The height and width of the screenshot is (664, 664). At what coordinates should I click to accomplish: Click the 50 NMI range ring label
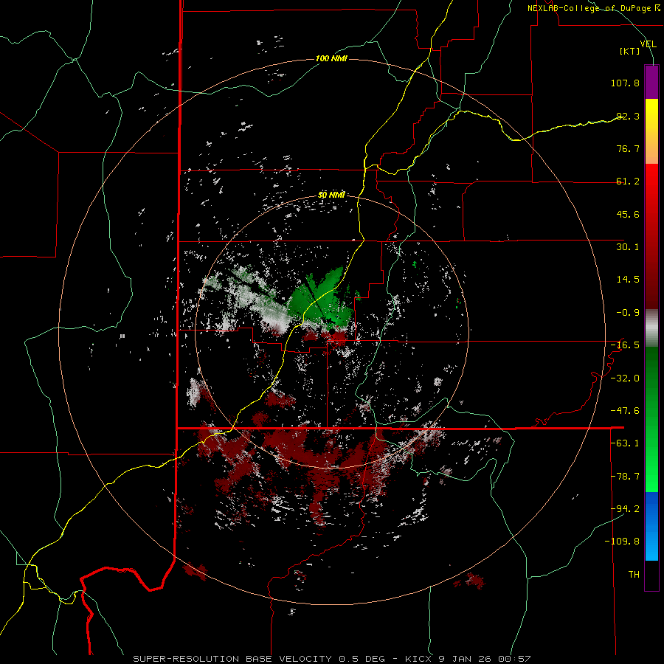pos(331,195)
